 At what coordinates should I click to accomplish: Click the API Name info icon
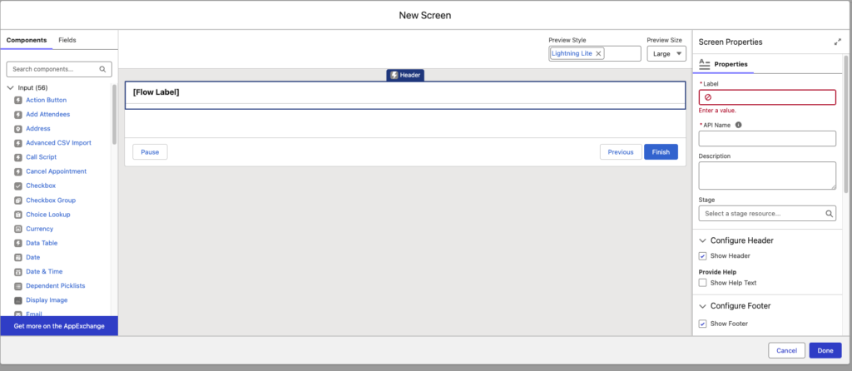tap(739, 125)
